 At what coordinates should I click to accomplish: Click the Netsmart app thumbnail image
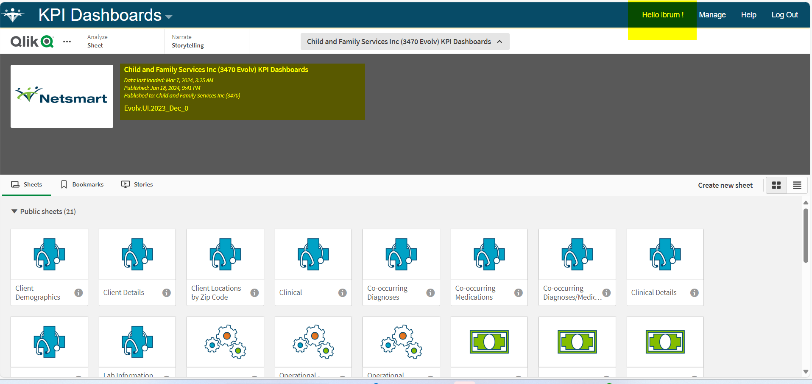point(62,96)
